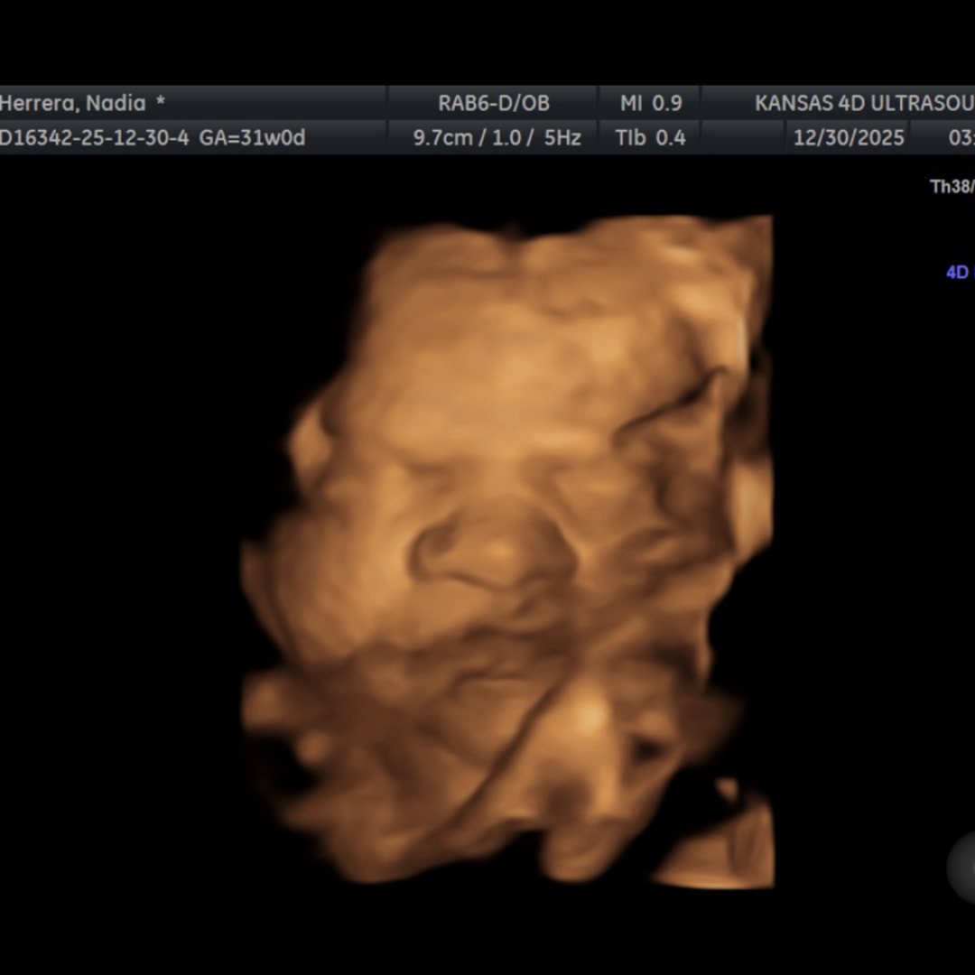Select the exam date 12/30/2025
Screen dimensions: 975x975
[848, 138]
